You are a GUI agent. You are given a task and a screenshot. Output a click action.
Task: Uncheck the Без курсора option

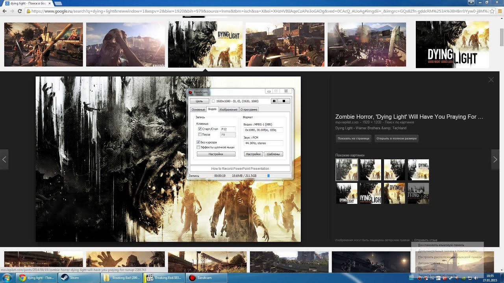(x=198, y=142)
